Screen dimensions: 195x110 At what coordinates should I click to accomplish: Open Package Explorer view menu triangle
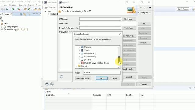[34, 14]
